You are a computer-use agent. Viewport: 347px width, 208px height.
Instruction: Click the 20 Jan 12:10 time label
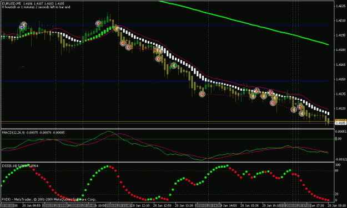140,206
